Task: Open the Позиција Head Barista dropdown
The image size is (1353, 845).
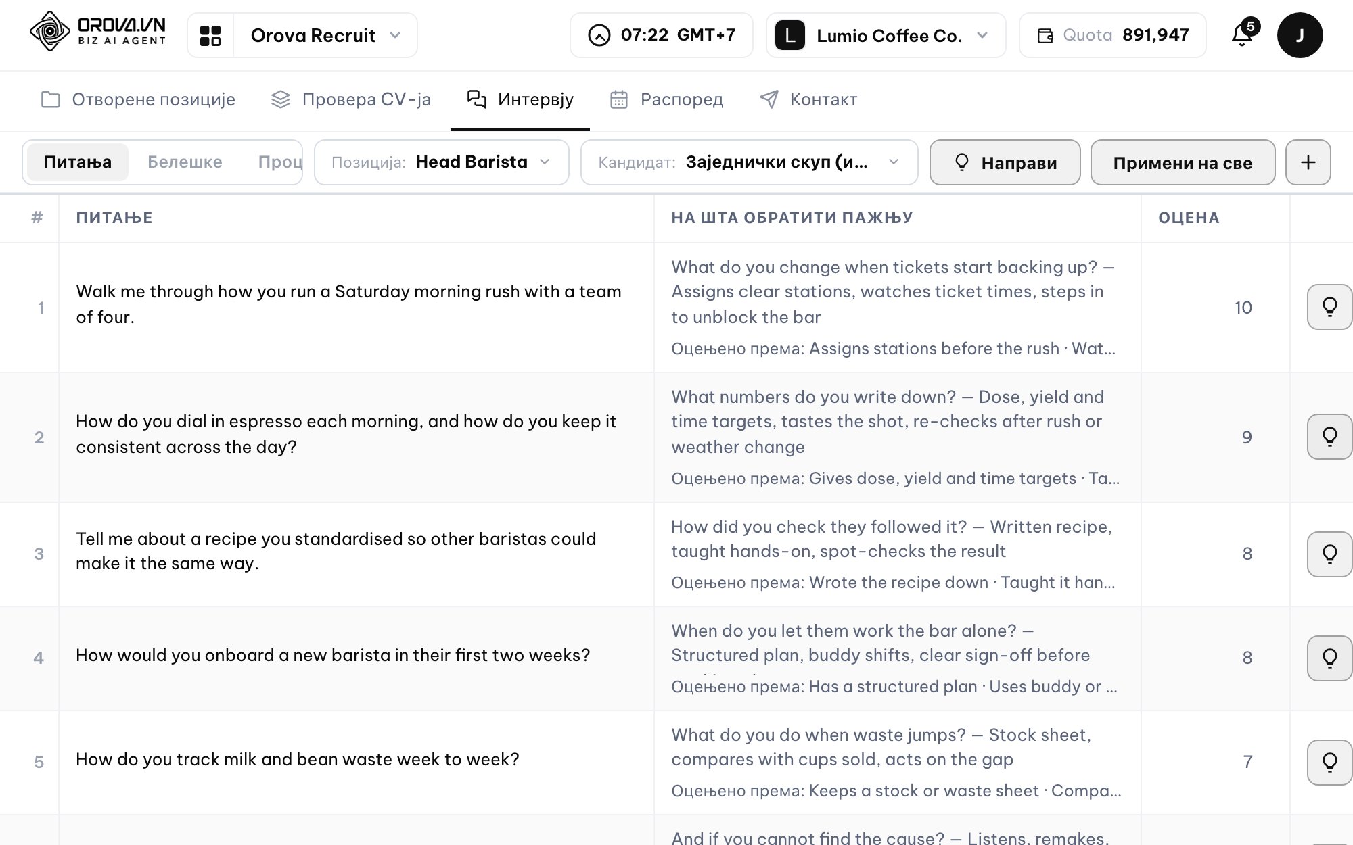Action: click(x=441, y=162)
